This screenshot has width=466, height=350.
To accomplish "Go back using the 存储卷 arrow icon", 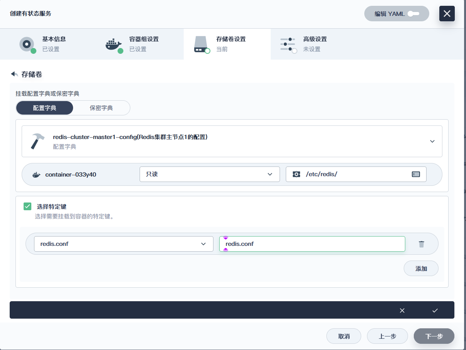I will coord(15,74).
